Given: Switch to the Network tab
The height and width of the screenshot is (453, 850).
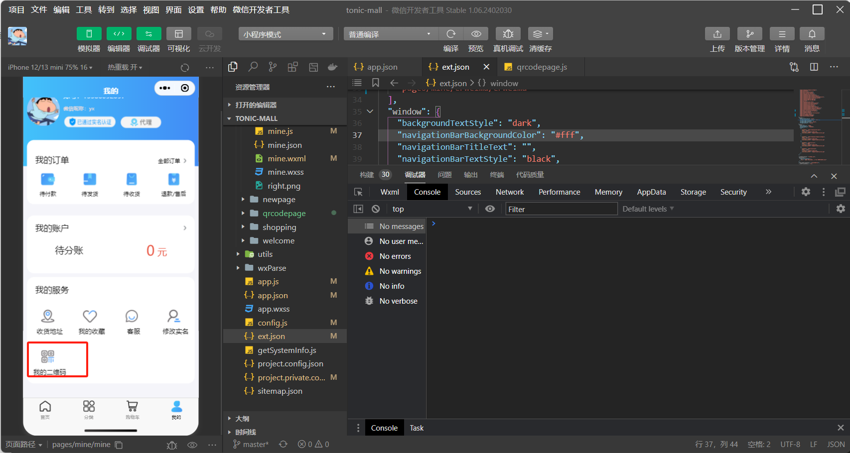Looking at the screenshot, I should coord(509,192).
